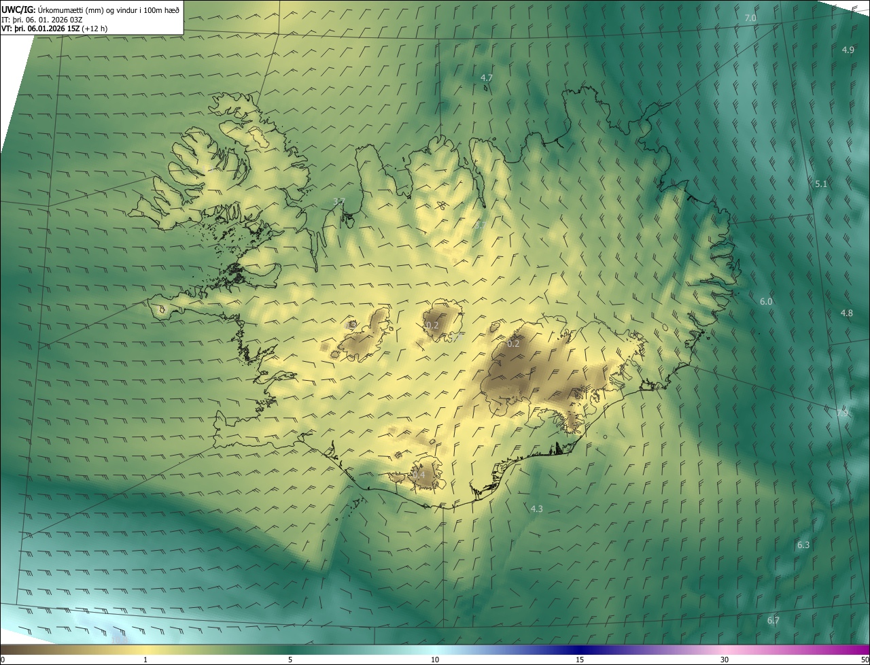The height and width of the screenshot is (665, 870).
Task: Click the tick label 10 on the color scale
Action: [435, 660]
